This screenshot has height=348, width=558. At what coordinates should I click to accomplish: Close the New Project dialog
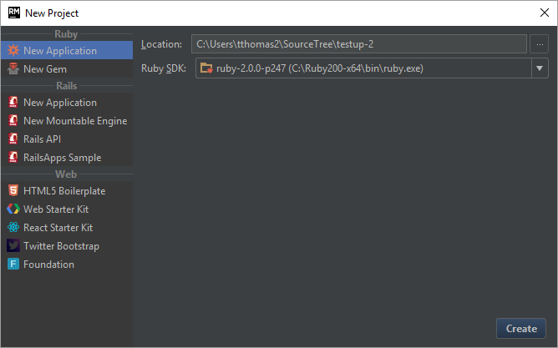pos(544,13)
